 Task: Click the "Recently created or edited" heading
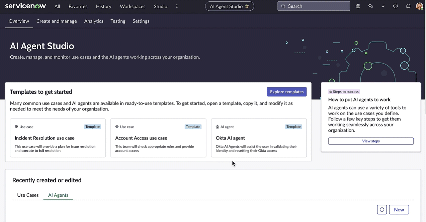tap(47, 180)
